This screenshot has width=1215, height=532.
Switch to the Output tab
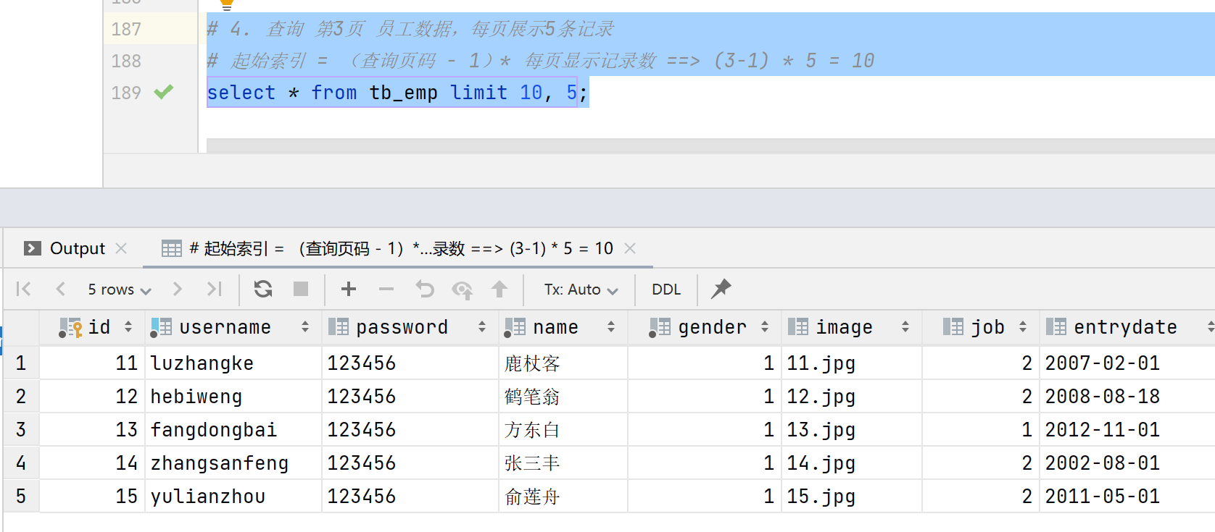coord(77,248)
